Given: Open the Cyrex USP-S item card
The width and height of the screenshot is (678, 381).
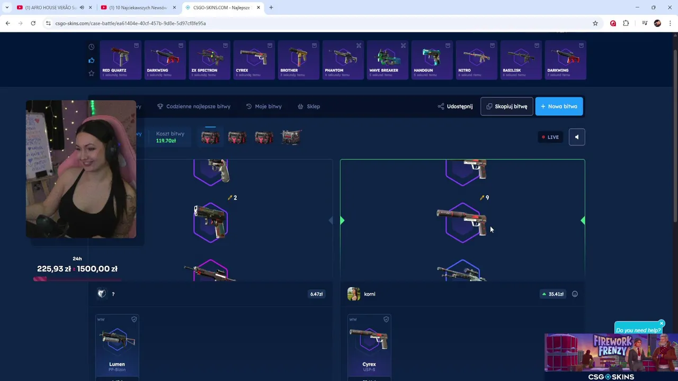Looking at the screenshot, I should 369,347.
